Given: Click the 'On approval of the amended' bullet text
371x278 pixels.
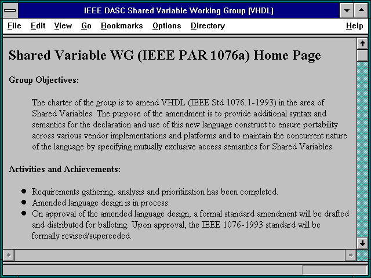Looking at the screenshot, I should click(190, 225).
